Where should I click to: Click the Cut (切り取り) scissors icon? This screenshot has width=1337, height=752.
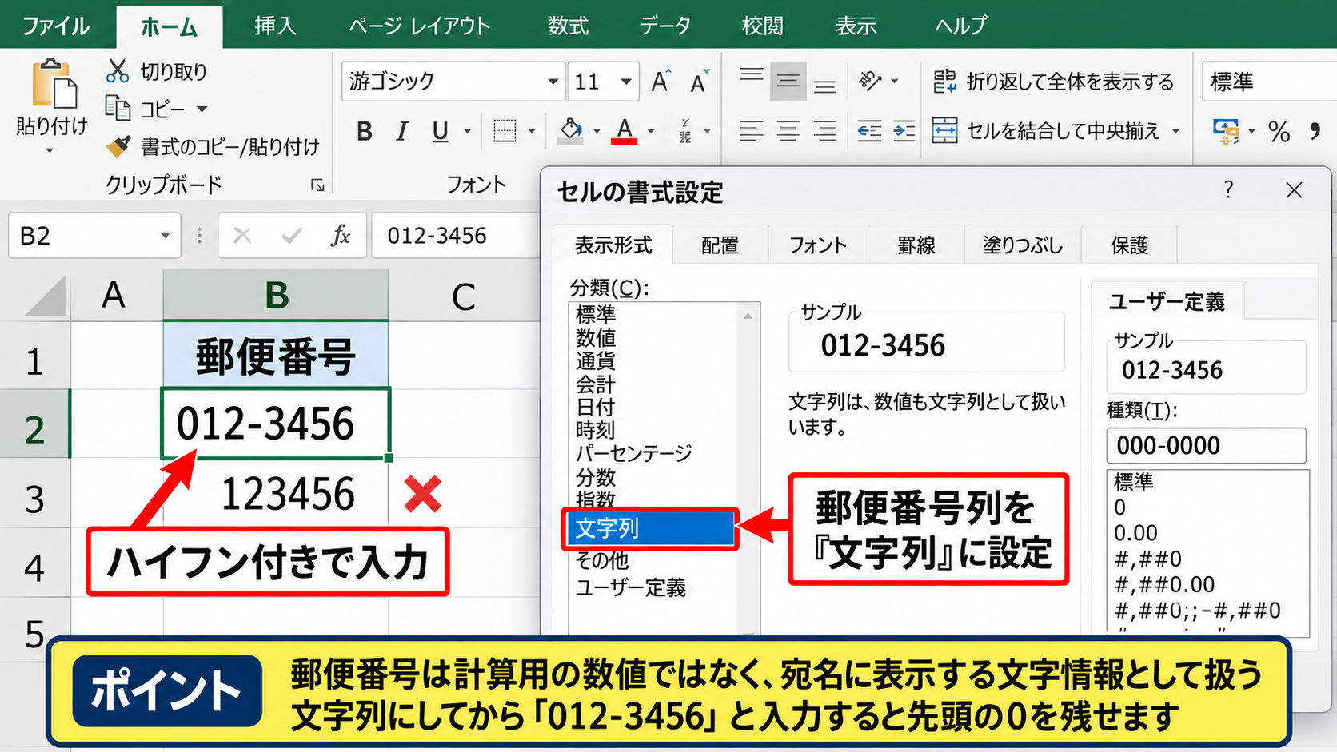(x=118, y=71)
